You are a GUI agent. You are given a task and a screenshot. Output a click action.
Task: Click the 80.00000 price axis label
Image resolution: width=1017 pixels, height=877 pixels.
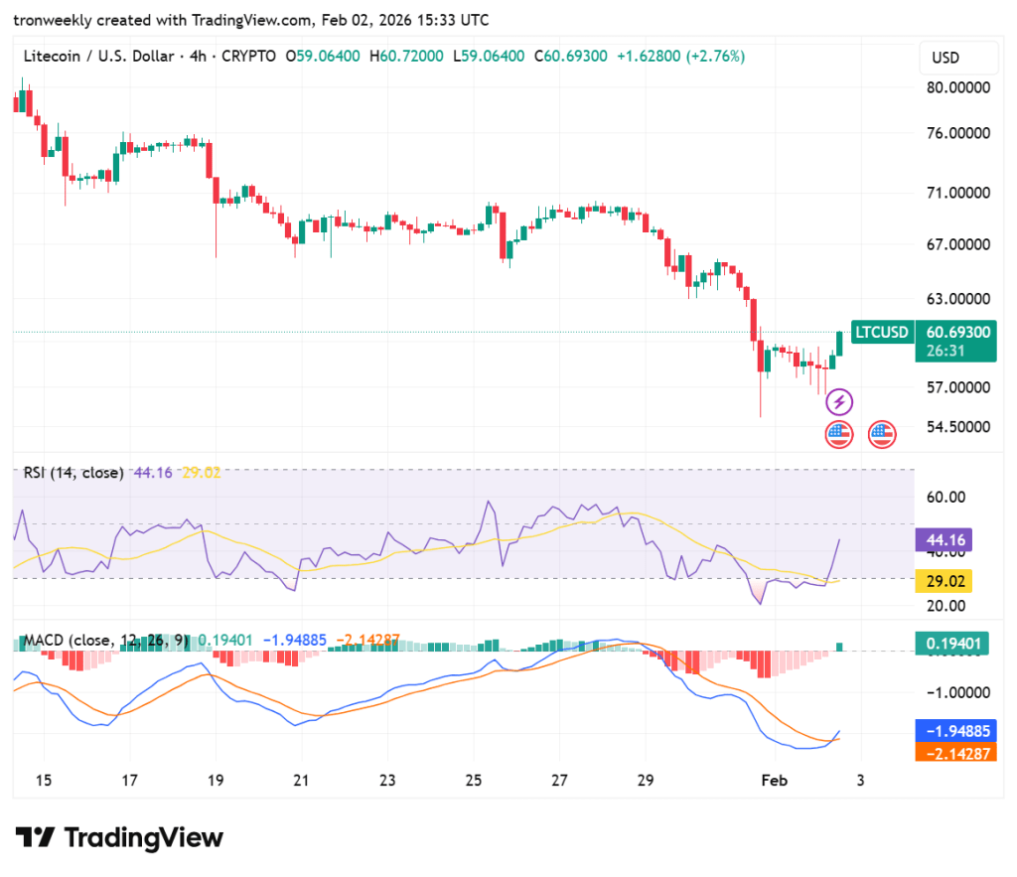958,87
